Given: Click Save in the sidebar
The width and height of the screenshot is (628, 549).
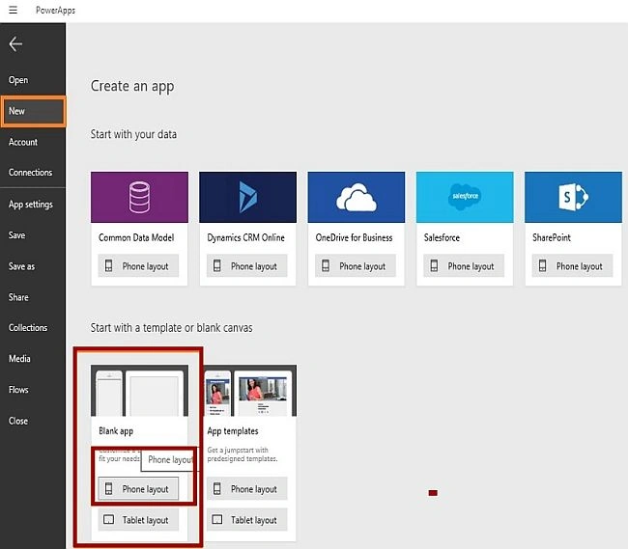Looking at the screenshot, I should tap(16, 235).
